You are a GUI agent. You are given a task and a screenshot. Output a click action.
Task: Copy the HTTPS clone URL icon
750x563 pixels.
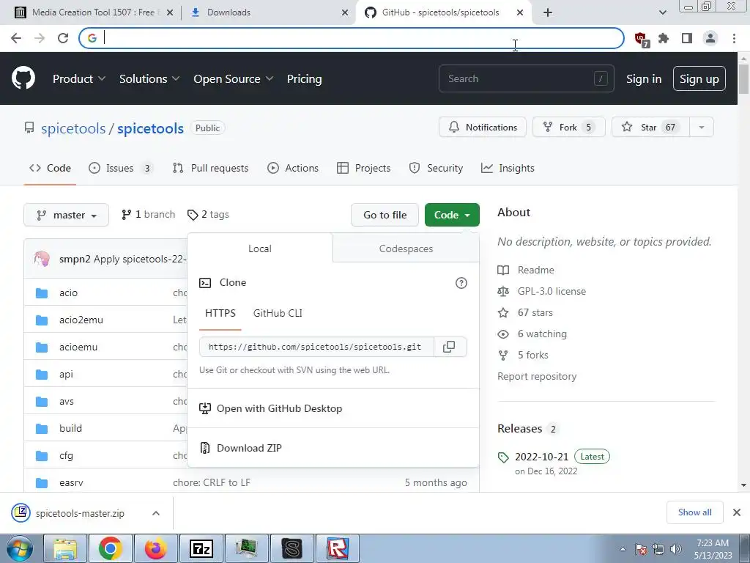click(x=449, y=347)
